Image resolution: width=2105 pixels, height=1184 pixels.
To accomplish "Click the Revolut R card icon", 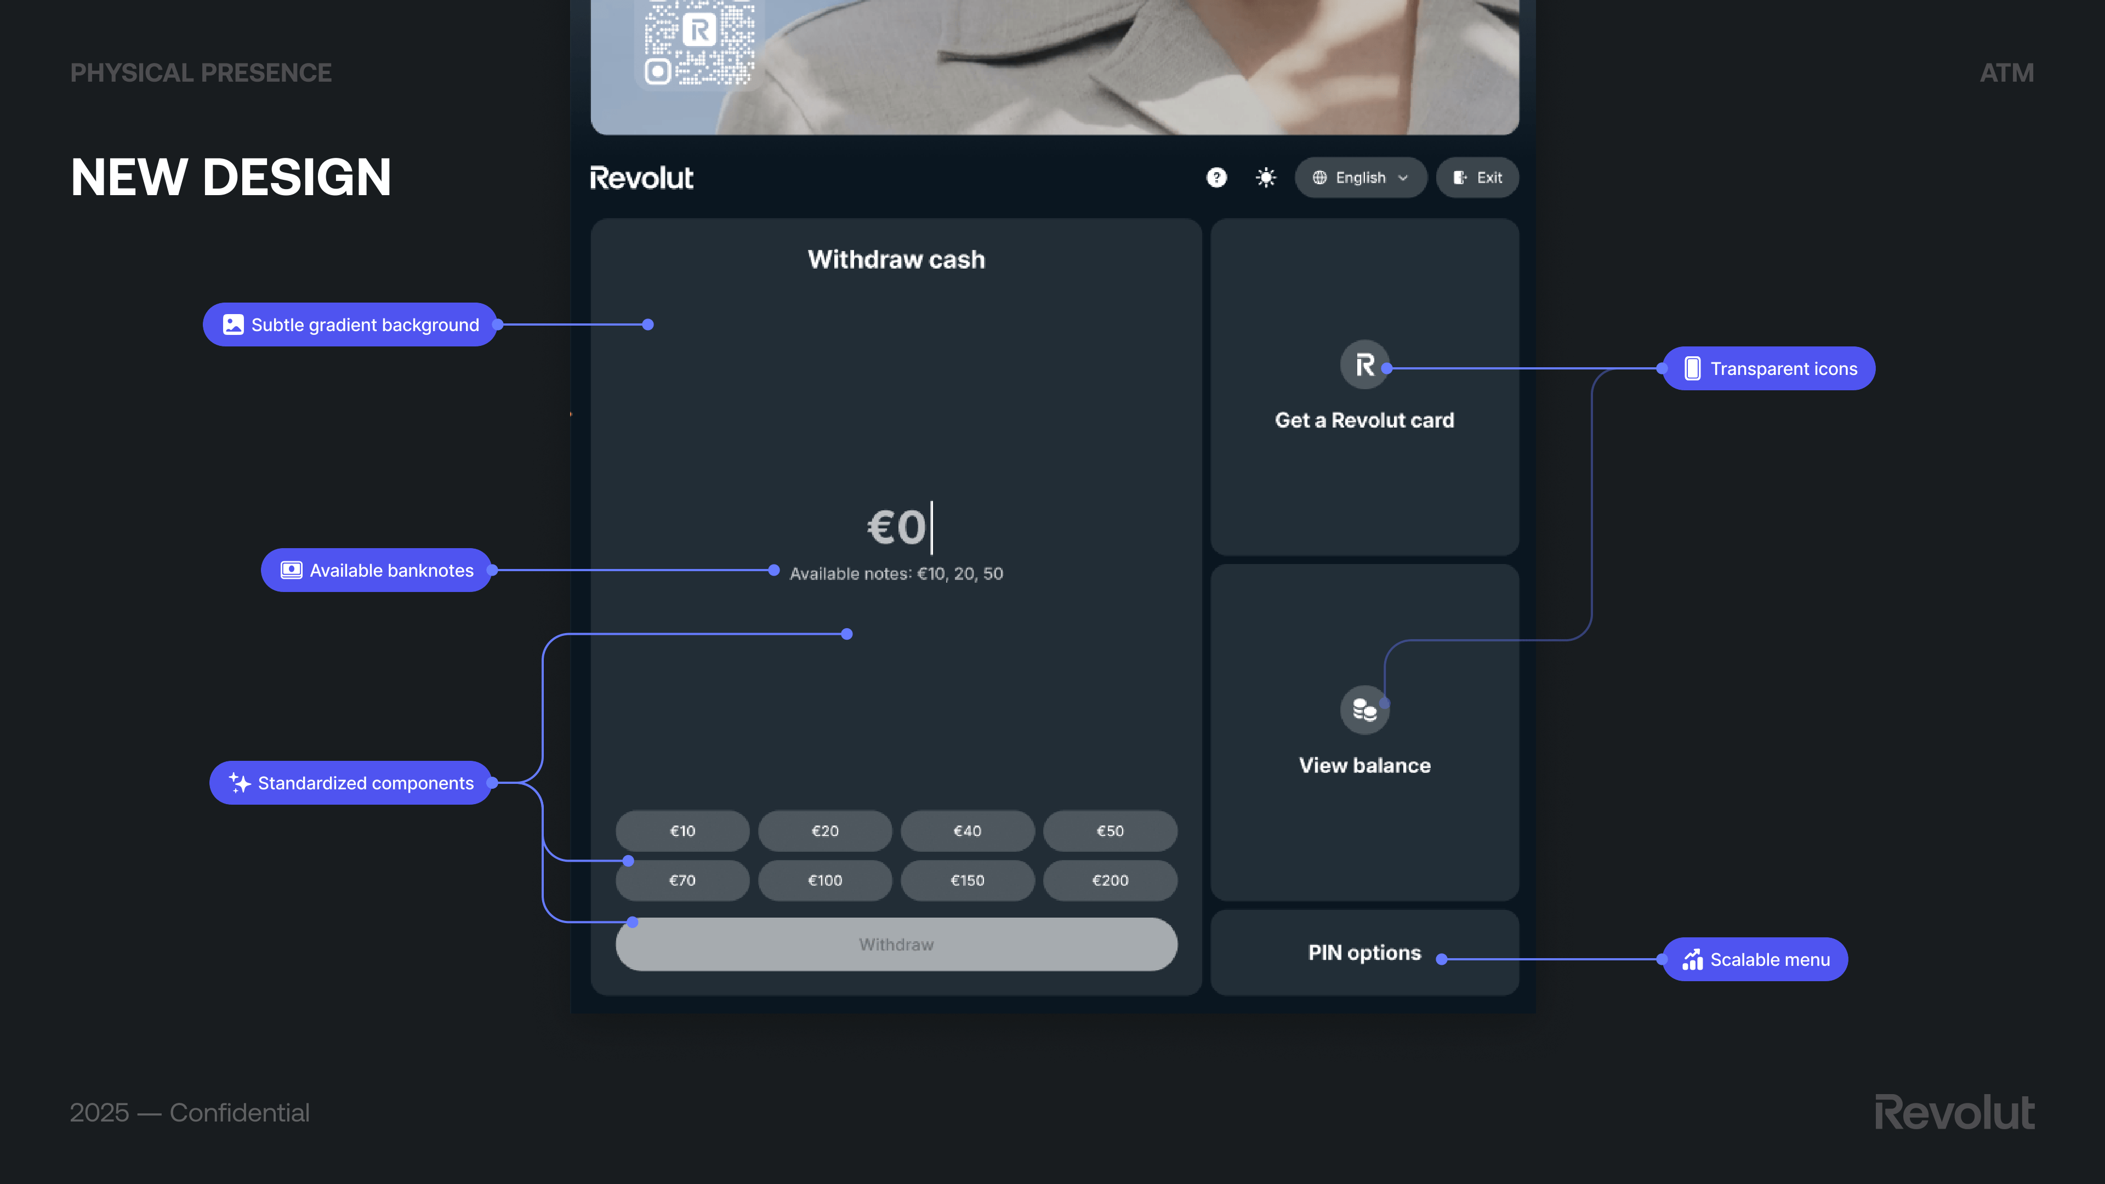I will [1364, 365].
